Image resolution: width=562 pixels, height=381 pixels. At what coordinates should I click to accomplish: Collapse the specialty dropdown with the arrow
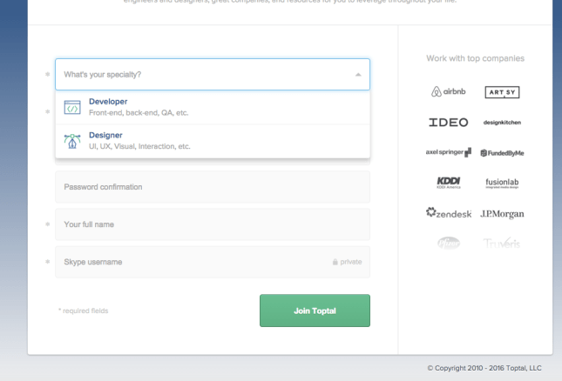click(357, 75)
